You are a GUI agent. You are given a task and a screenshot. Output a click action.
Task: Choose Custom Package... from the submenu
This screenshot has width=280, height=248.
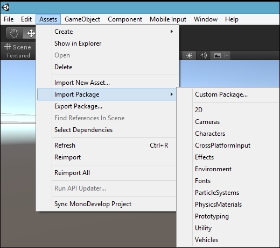221,94
